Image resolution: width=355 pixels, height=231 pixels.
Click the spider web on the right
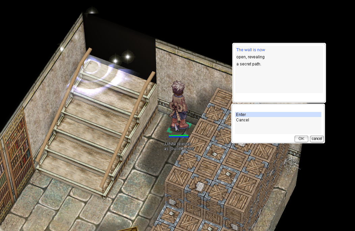[291, 165]
